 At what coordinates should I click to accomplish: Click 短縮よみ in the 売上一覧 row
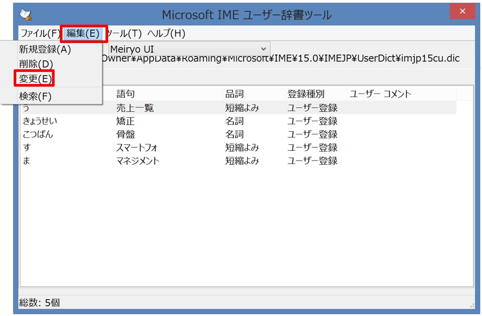pos(242,108)
